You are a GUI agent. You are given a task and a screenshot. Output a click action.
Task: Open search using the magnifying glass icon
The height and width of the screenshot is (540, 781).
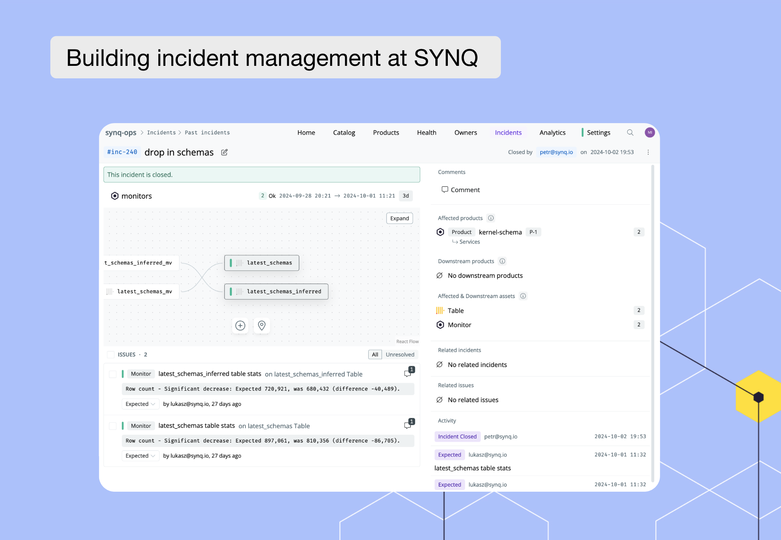tap(630, 132)
